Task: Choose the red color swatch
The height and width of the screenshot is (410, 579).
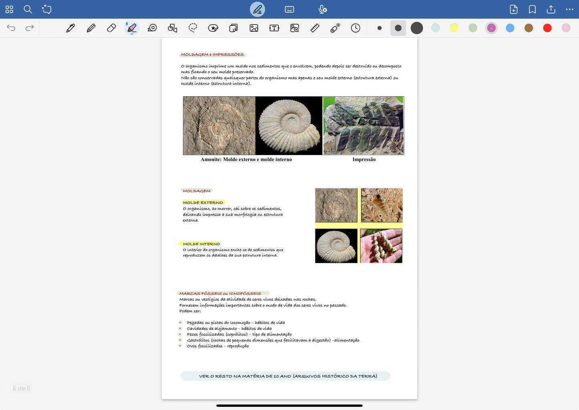Action: click(x=547, y=28)
